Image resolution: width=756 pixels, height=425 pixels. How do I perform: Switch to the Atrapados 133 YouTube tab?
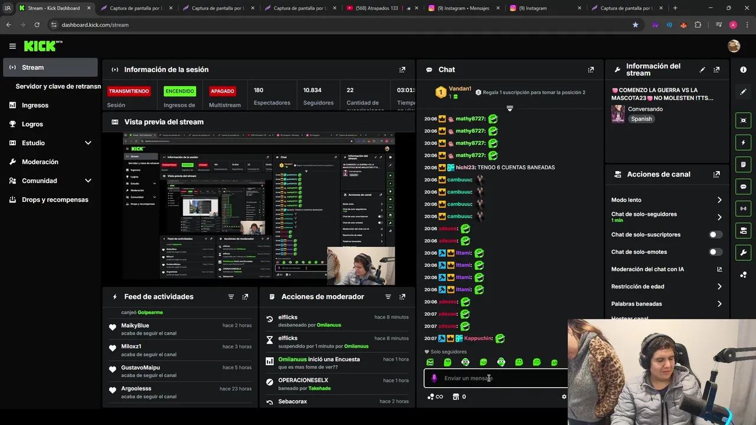382,8
